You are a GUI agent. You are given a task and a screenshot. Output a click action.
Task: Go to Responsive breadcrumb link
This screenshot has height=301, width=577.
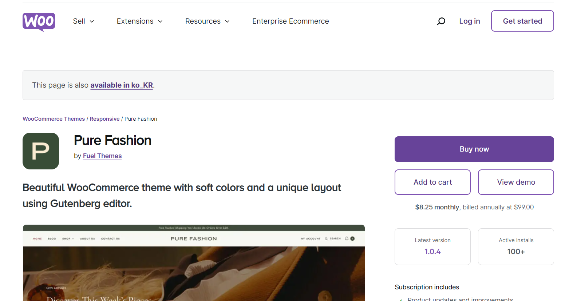[x=104, y=119]
